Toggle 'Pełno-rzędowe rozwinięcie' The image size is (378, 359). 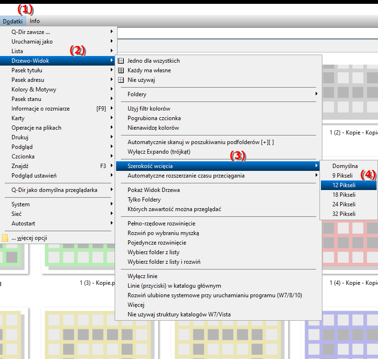[218, 224]
